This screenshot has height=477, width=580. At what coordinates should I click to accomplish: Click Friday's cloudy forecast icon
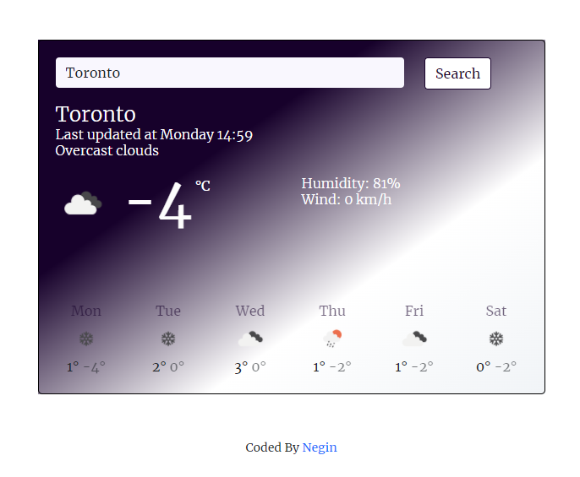click(x=413, y=339)
